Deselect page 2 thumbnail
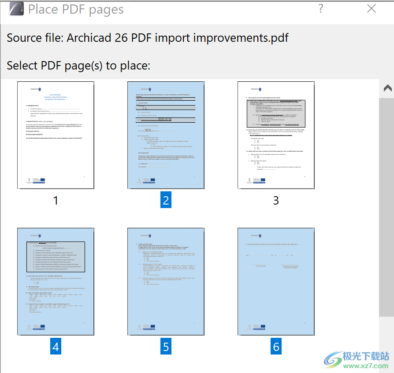 [x=166, y=135]
